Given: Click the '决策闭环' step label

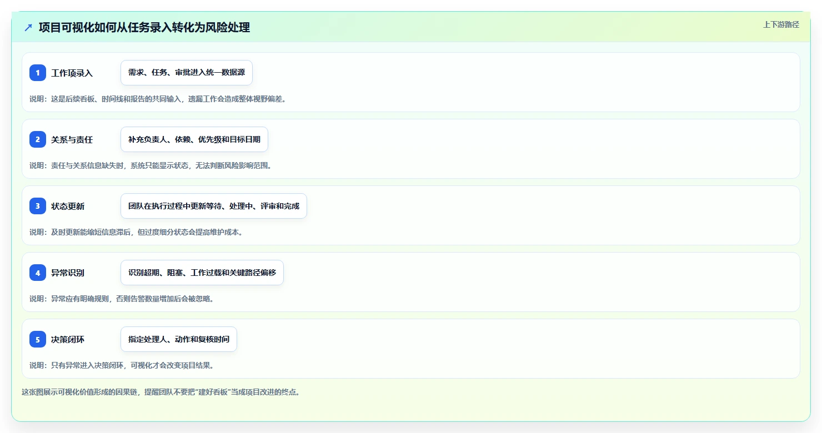Looking at the screenshot, I should [x=68, y=340].
